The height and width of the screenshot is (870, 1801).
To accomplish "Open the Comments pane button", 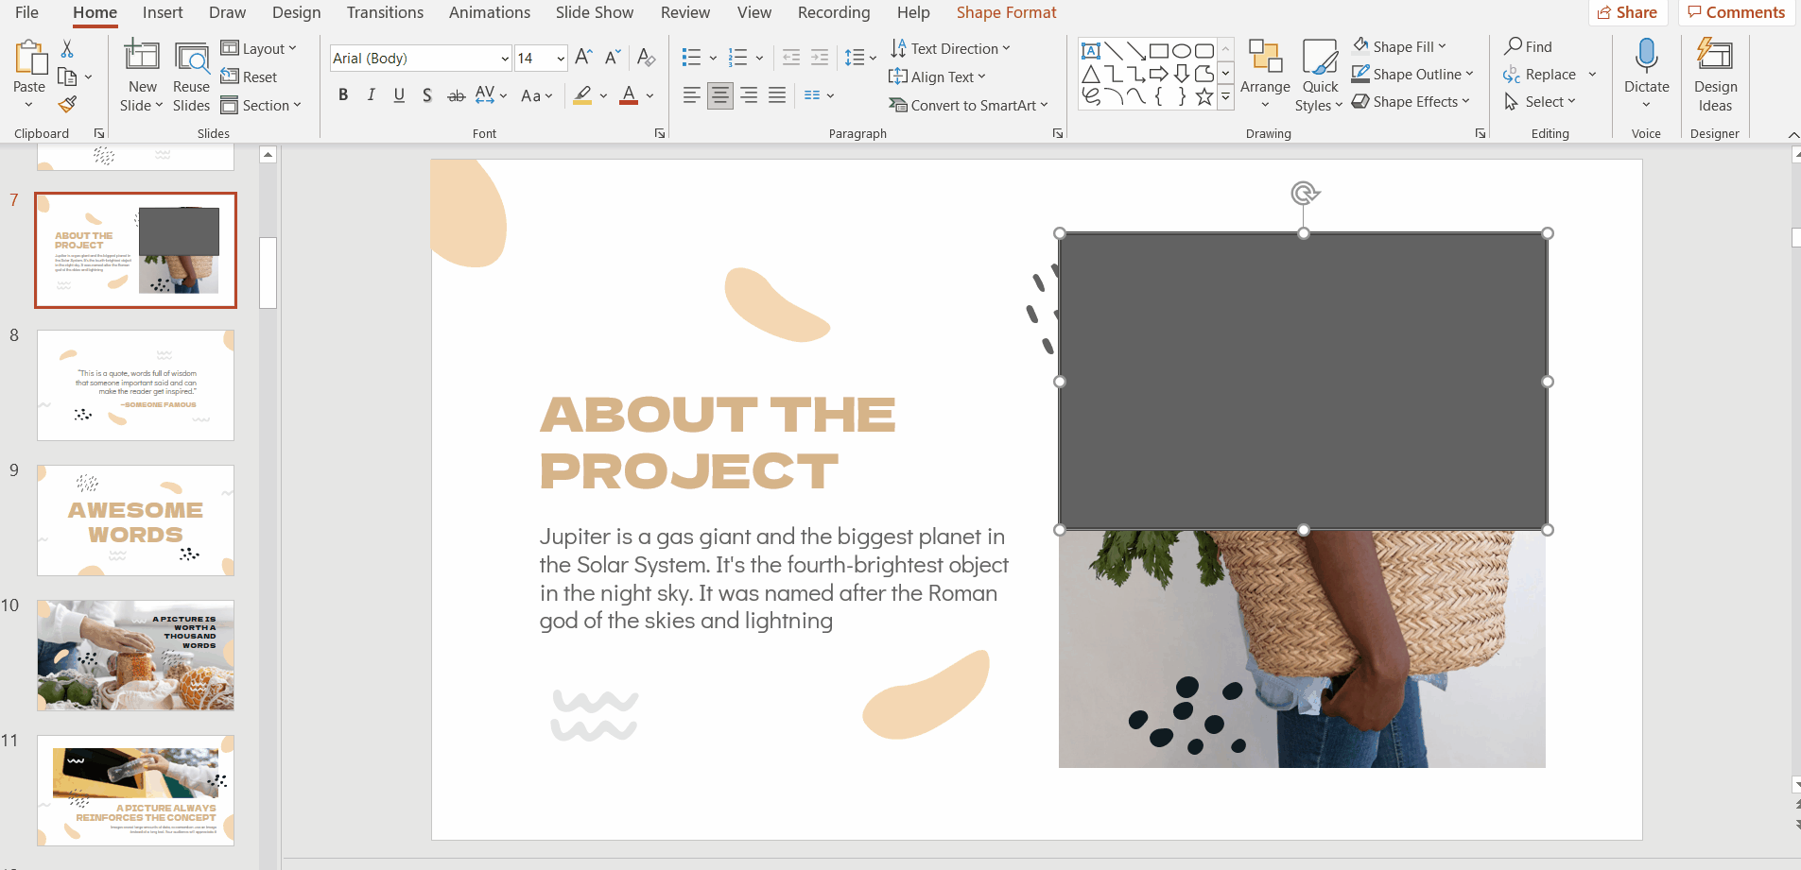I will (x=1736, y=12).
